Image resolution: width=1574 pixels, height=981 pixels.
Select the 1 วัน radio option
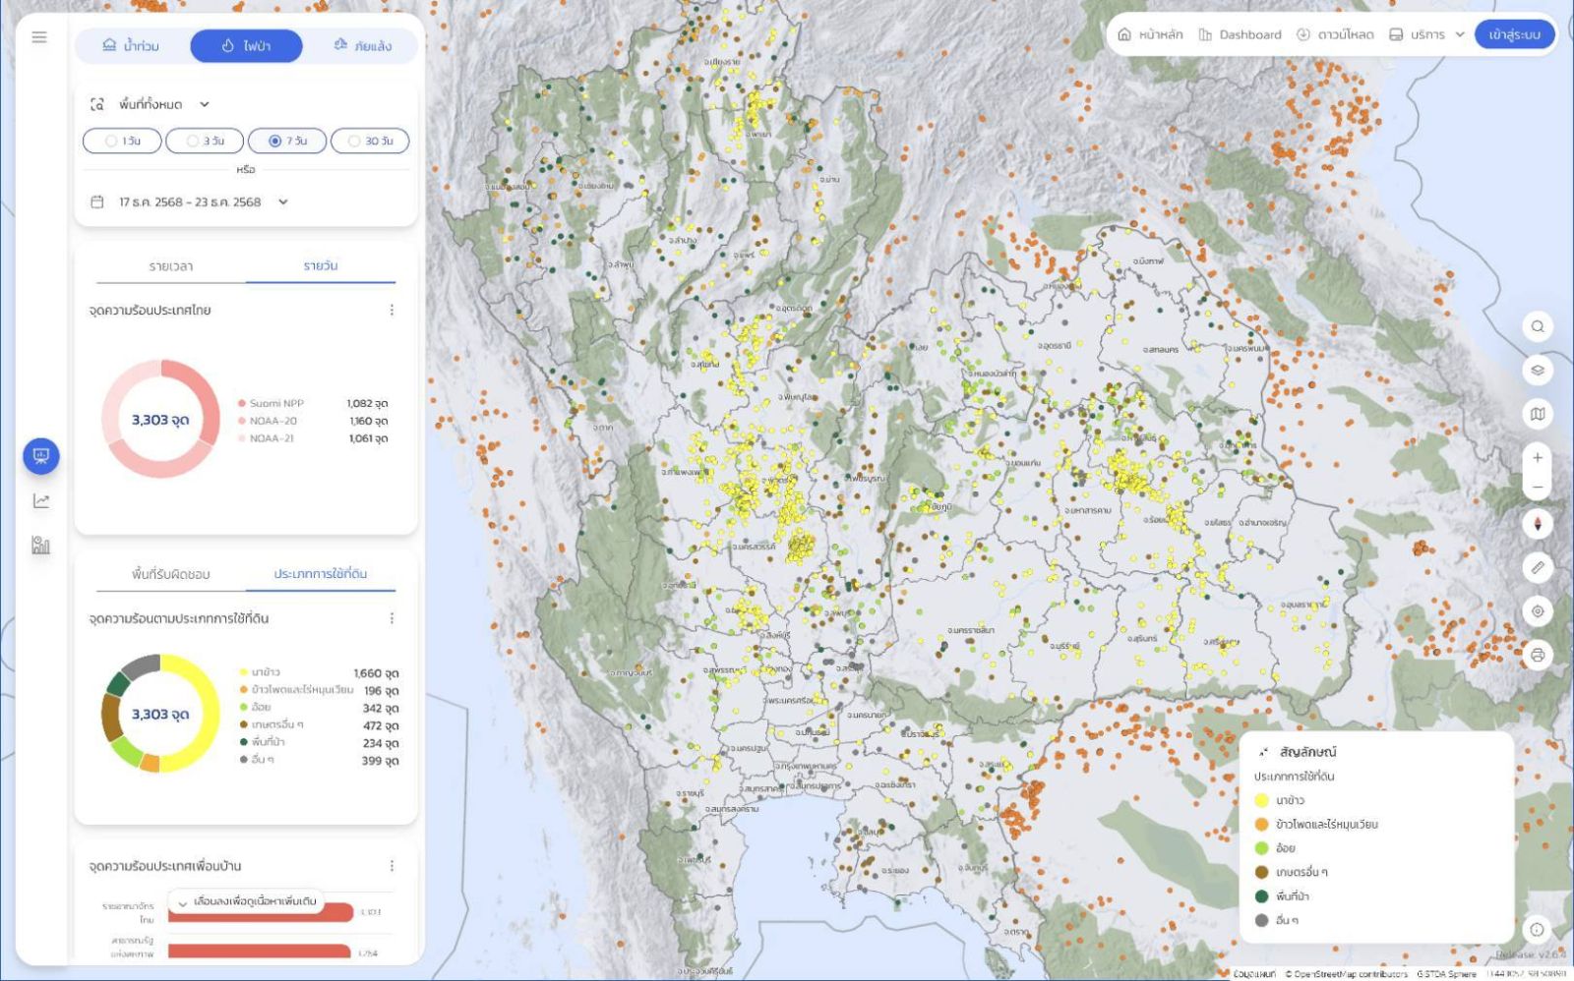pyautogui.click(x=122, y=142)
